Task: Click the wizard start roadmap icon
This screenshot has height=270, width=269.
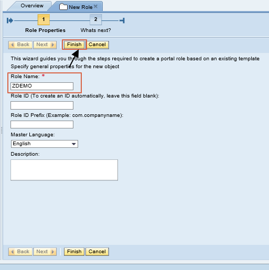Action: point(10,20)
